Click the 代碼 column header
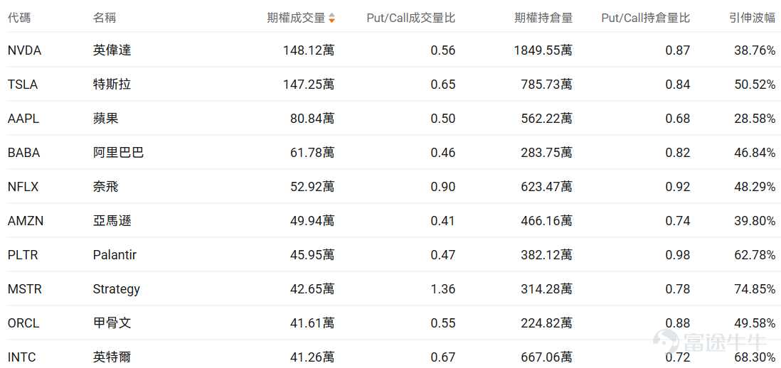The width and height of the screenshot is (781, 368). coord(19,18)
